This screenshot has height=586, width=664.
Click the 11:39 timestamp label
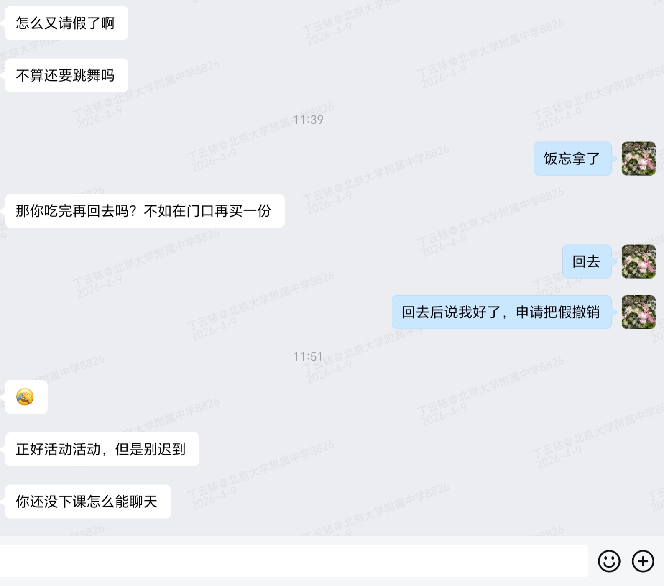(x=308, y=120)
